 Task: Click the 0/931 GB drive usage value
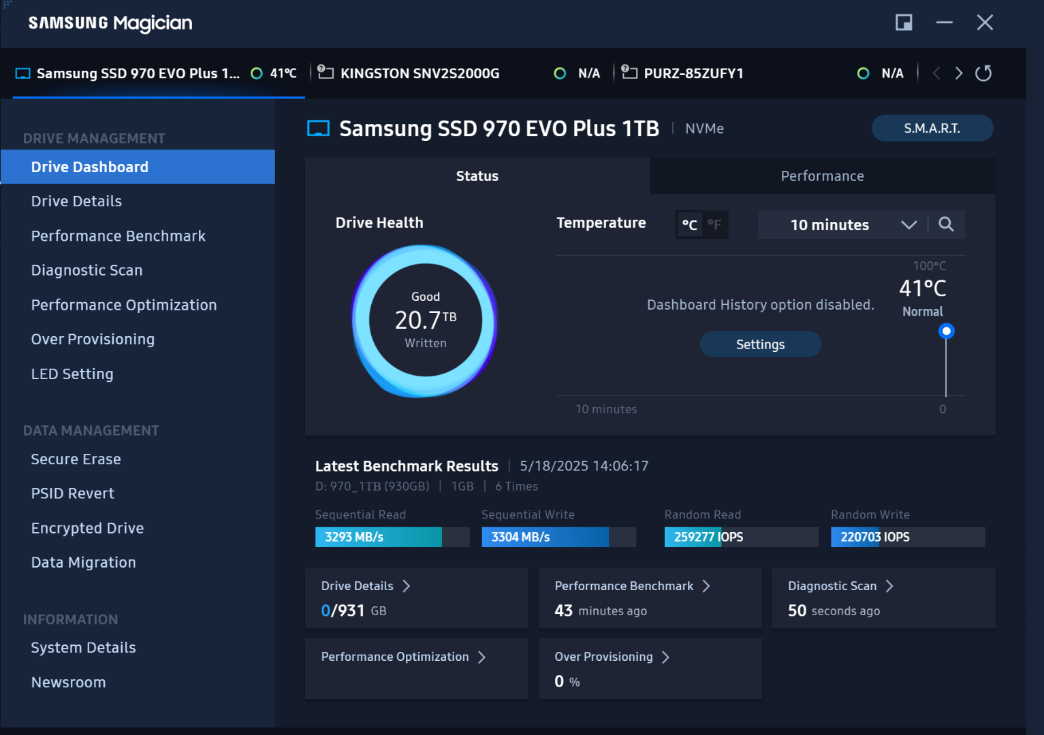point(354,610)
